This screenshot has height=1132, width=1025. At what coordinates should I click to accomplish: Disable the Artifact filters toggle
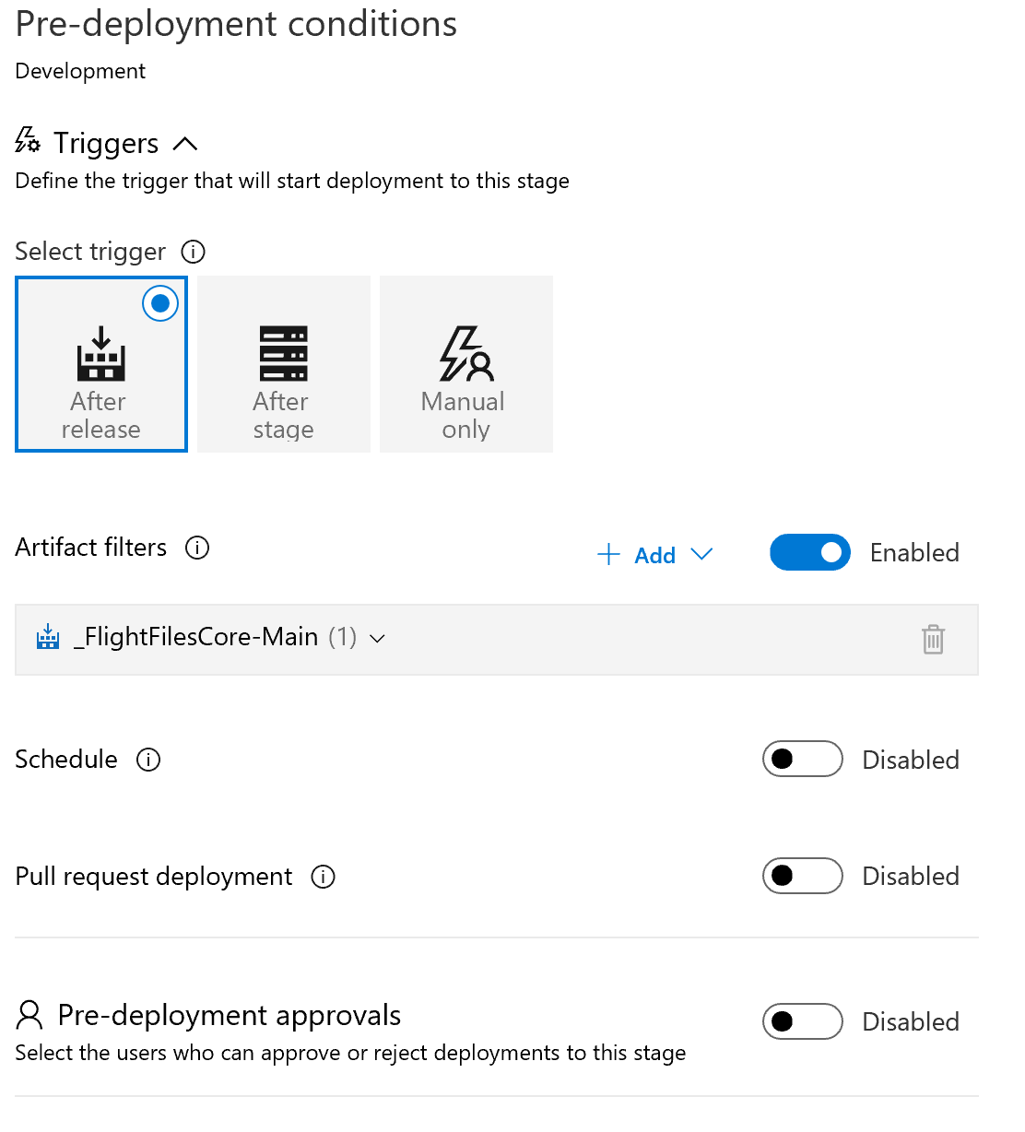(810, 552)
